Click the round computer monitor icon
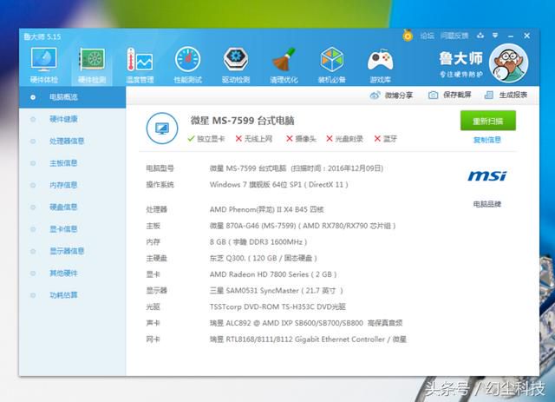Viewport: 555px width, 402px height. pos(162,129)
